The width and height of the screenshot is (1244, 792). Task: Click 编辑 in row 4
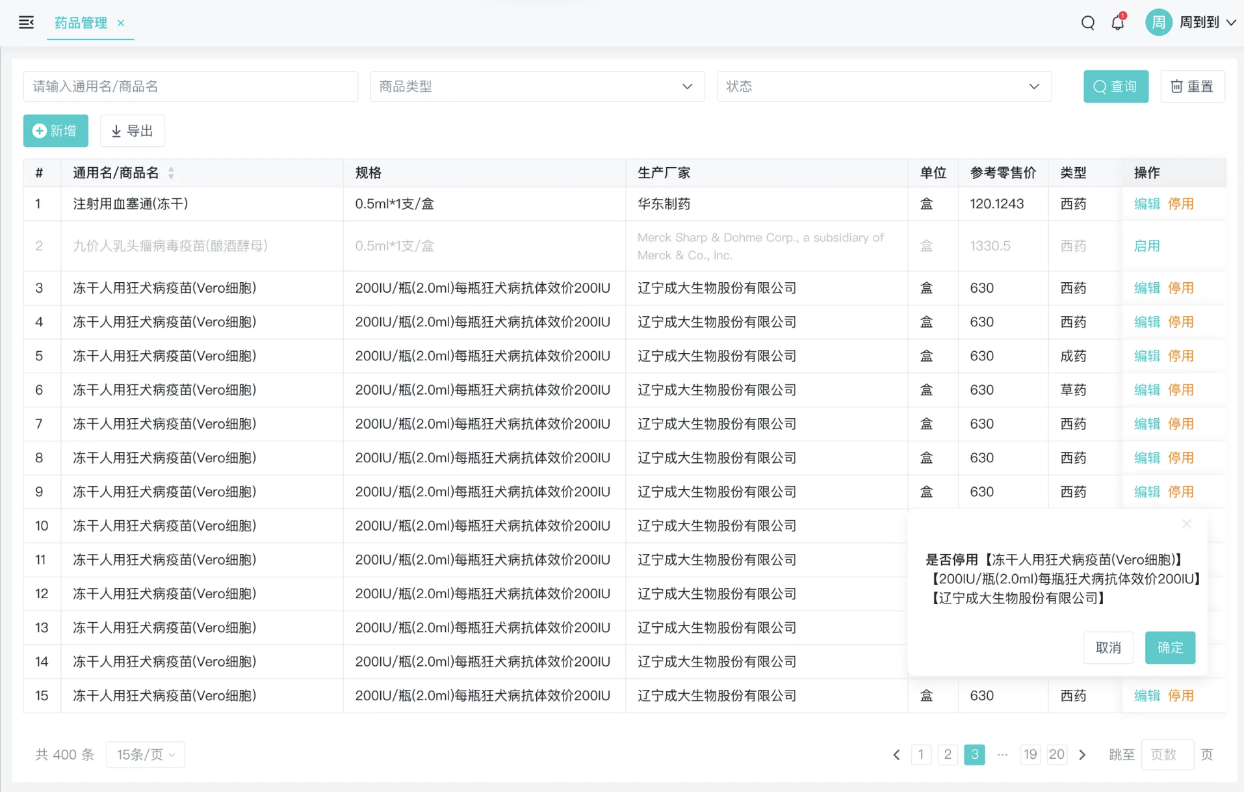coord(1147,322)
